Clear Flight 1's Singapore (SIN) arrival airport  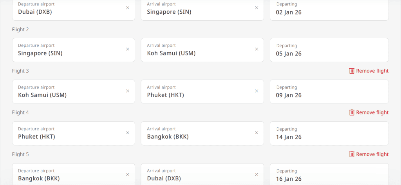(x=256, y=8)
